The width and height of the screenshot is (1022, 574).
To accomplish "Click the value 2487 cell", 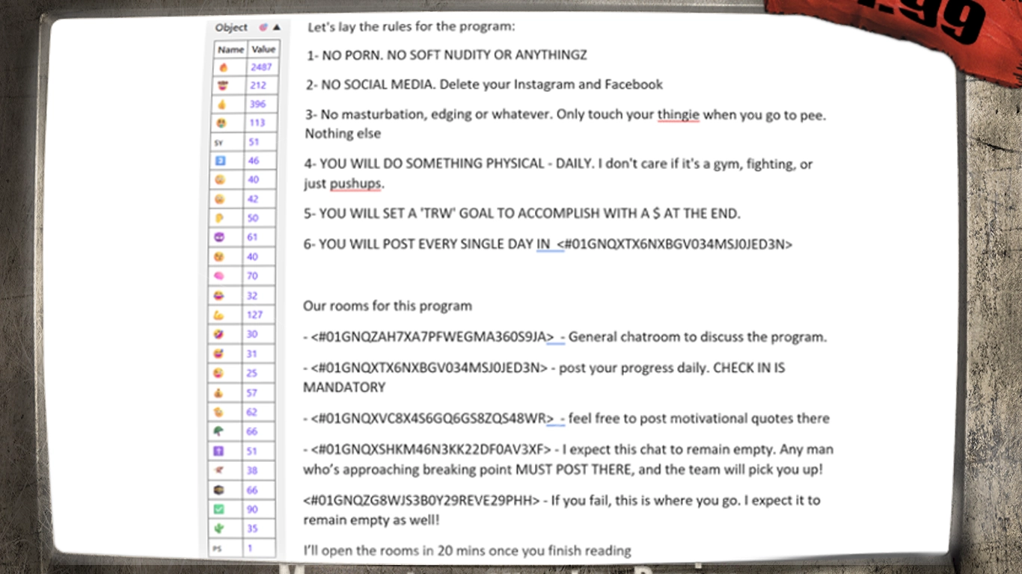I will [x=261, y=67].
